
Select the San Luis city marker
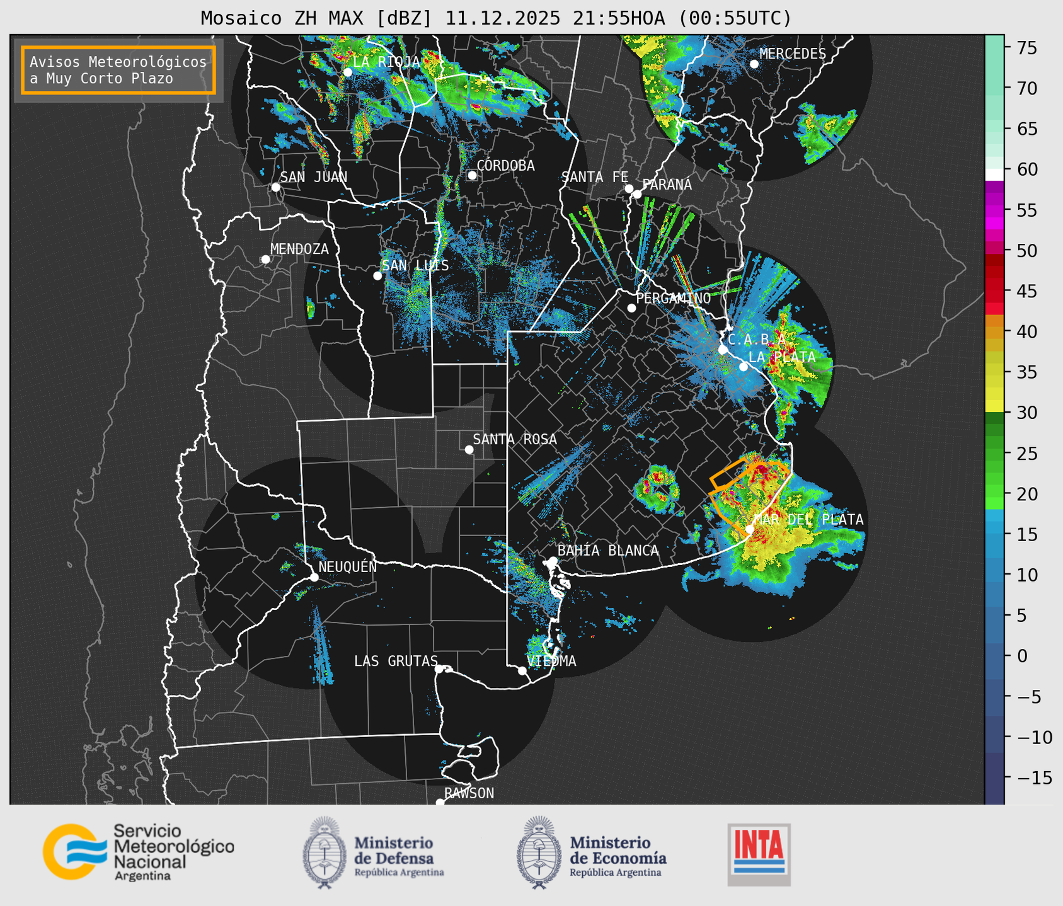coord(377,276)
